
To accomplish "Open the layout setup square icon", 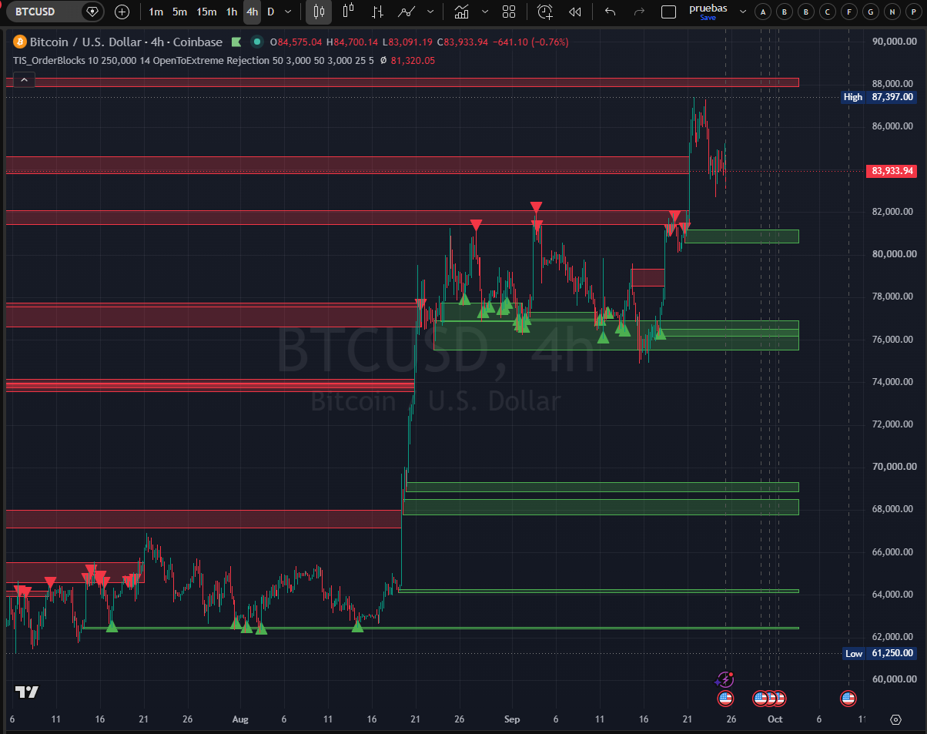I will pyautogui.click(x=669, y=12).
